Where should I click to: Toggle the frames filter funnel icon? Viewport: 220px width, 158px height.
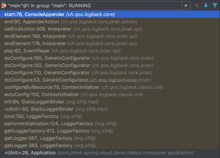[x=214, y=6]
